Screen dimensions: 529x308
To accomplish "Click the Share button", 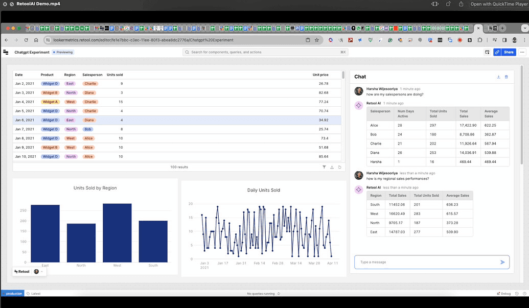I will click(x=509, y=52).
